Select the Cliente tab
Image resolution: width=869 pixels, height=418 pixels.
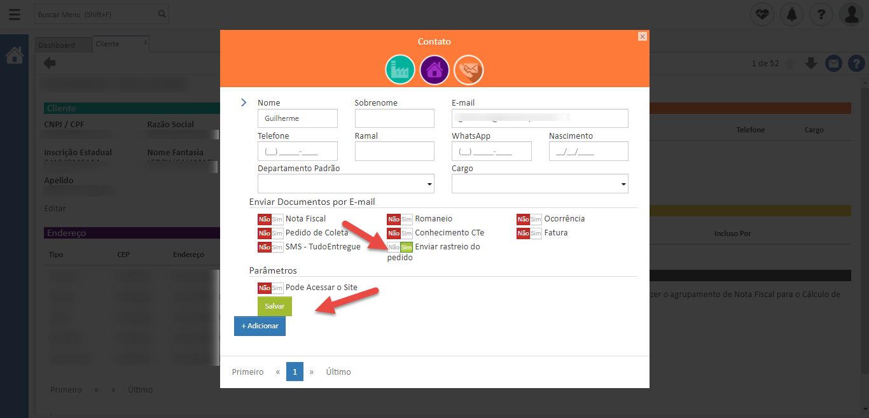tap(108, 45)
